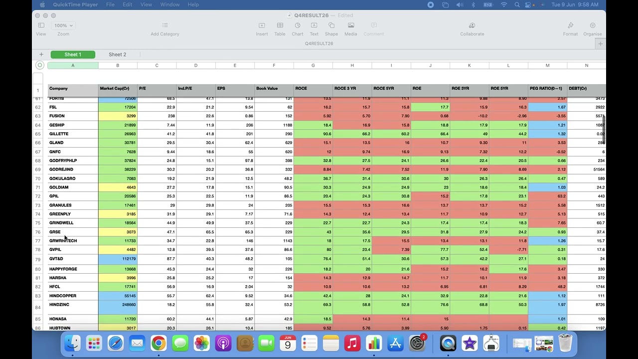Click the Screen Mirroring menu bar icon
Viewport: 638px width, 359px height.
point(446,4)
